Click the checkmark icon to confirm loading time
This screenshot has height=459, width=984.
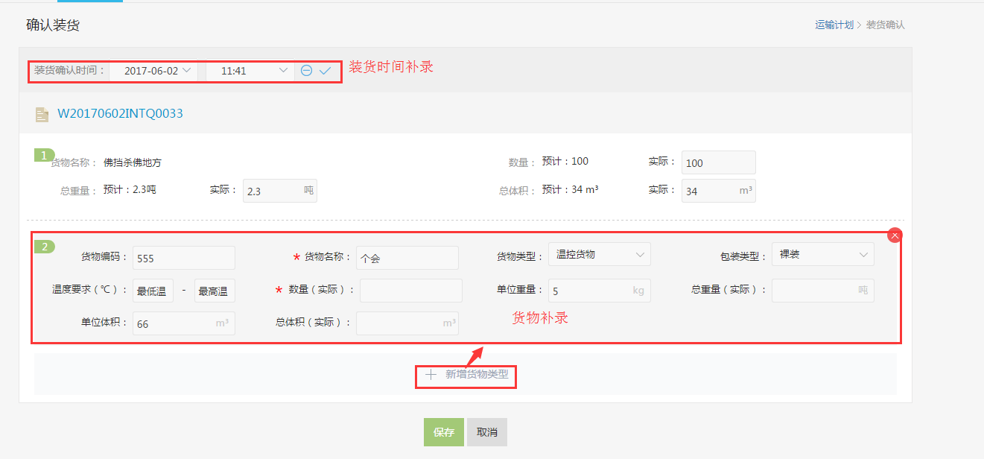(x=326, y=71)
